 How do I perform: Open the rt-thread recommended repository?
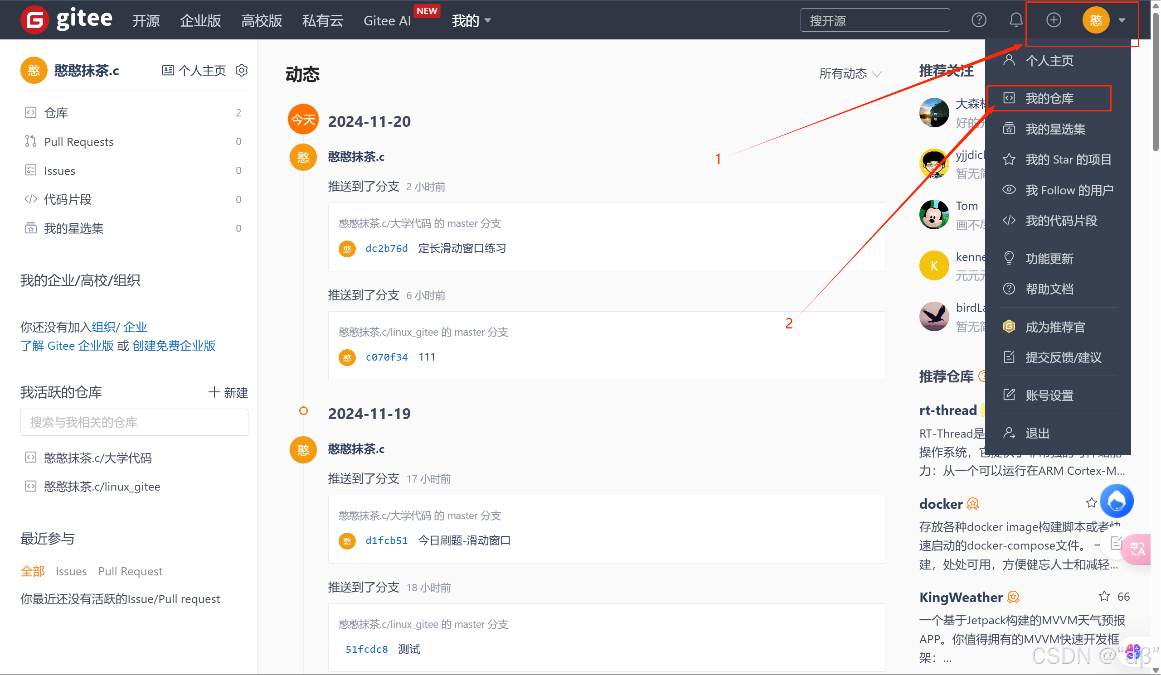tap(947, 410)
